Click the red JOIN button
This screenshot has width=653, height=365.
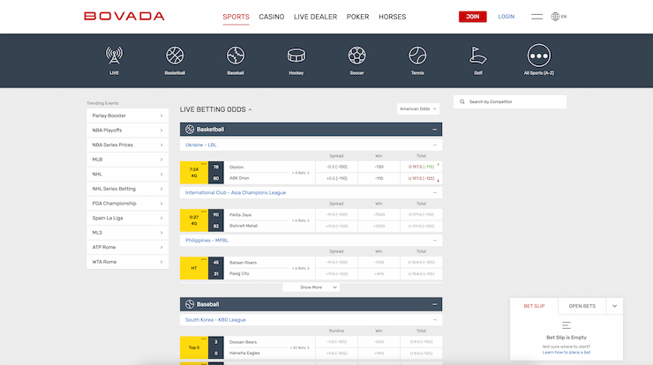[x=473, y=17]
